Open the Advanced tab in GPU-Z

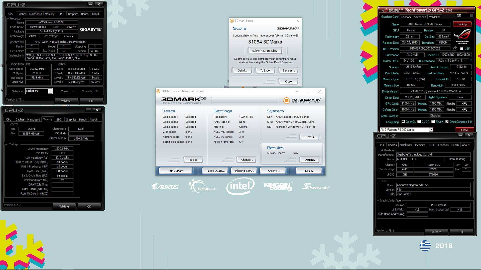pos(420,17)
